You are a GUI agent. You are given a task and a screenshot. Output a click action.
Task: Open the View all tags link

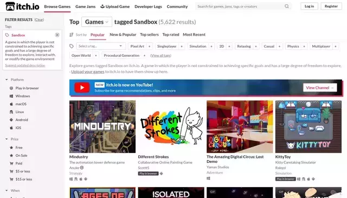coord(160,55)
